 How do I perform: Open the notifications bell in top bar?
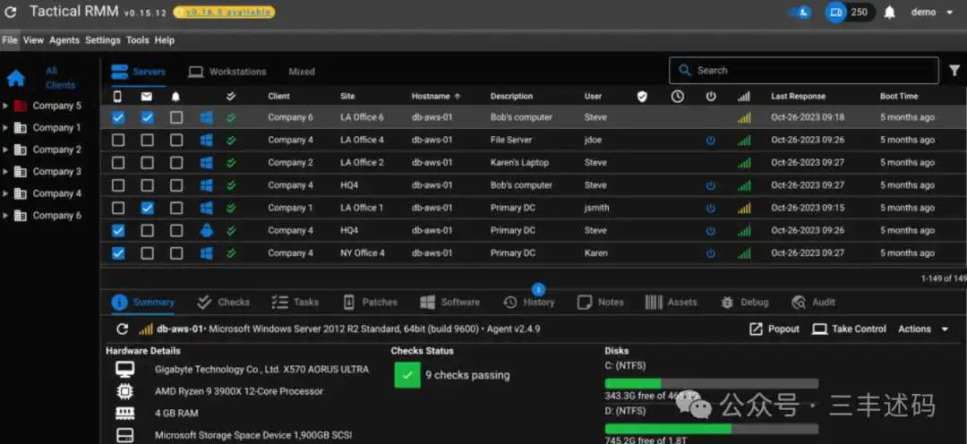[x=889, y=13]
